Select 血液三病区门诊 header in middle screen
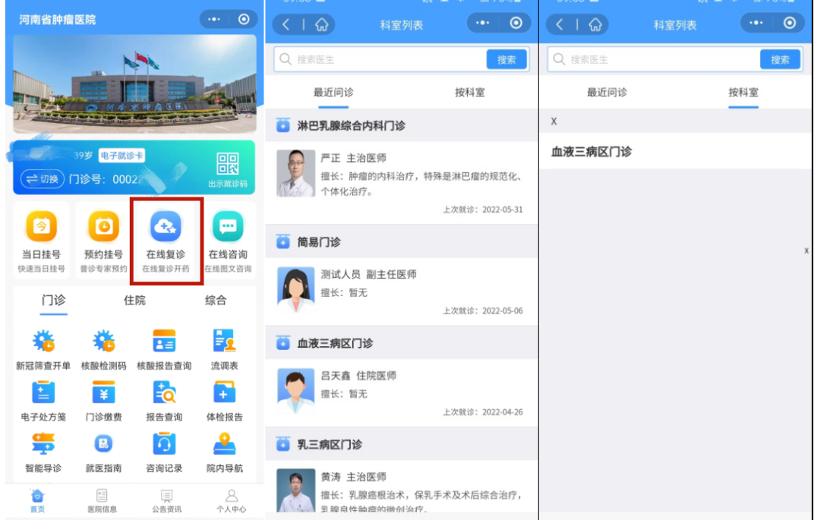820x520 pixels. coord(402,343)
